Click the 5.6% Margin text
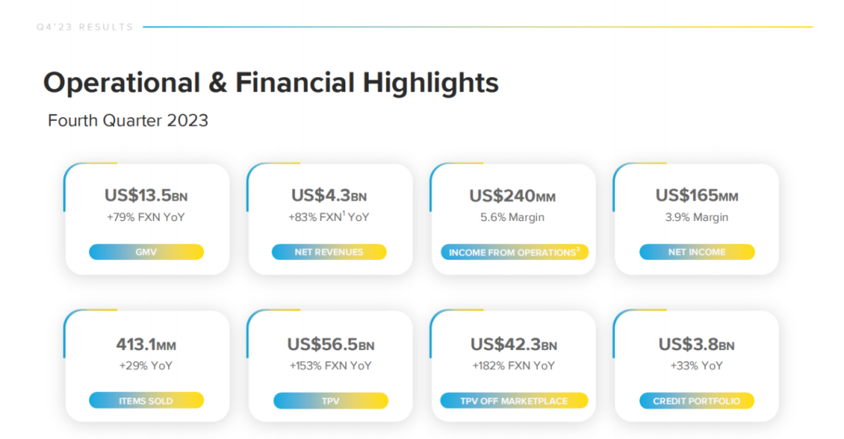The width and height of the screenshot is (844, 439). pyautogui.click(x=513, y=217)
